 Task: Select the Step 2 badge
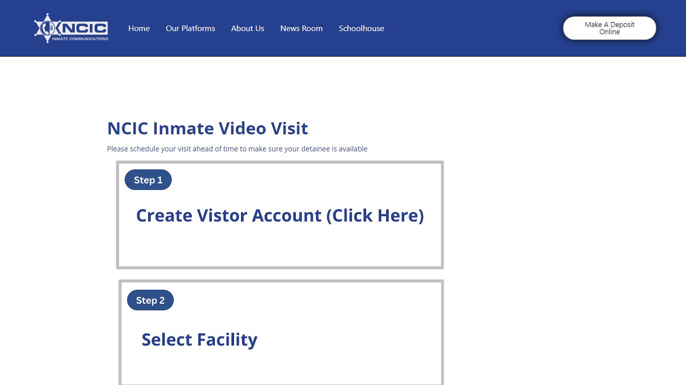[x=150, y=300]
